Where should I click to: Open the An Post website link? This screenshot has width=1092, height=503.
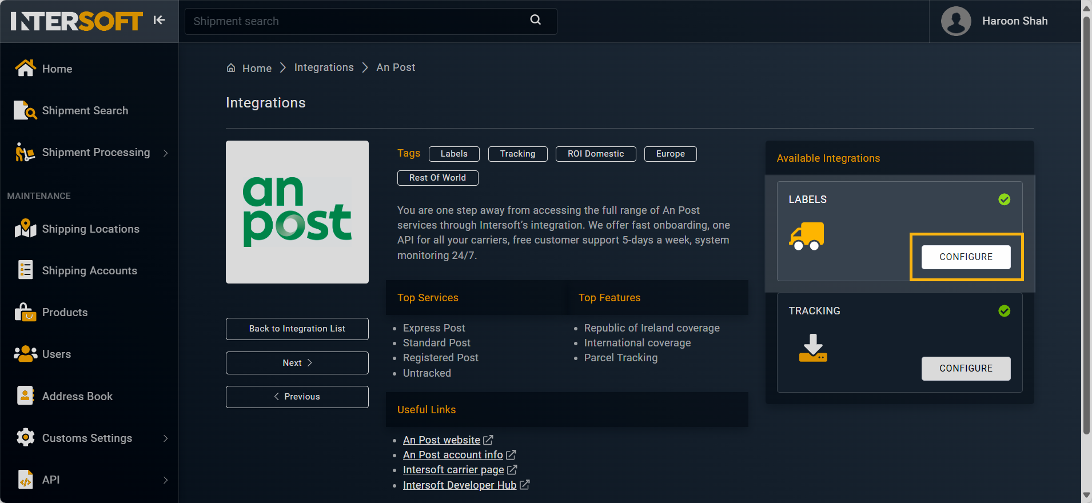pos(441,440)
